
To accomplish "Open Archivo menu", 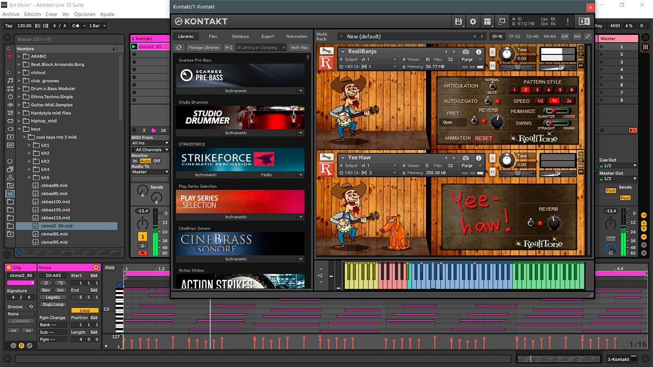I will pos(11,14).
